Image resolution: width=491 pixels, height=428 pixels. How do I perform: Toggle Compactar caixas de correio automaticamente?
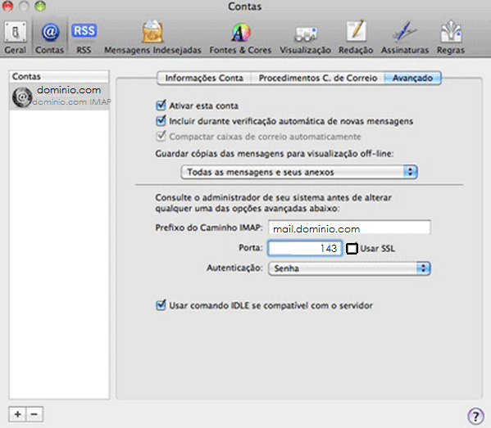(x=161, y=136)
